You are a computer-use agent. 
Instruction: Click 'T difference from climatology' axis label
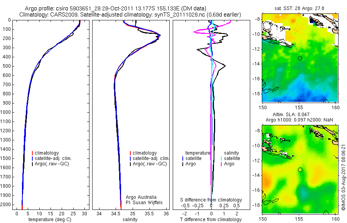pos(211,220)
